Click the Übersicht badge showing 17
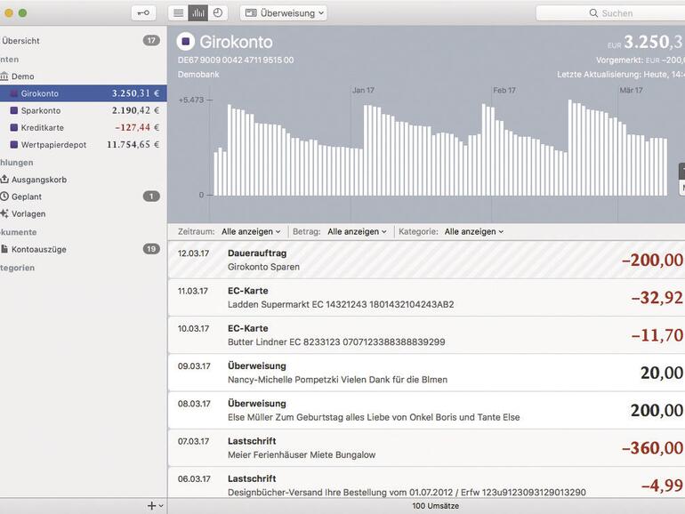 pos(151,41)
